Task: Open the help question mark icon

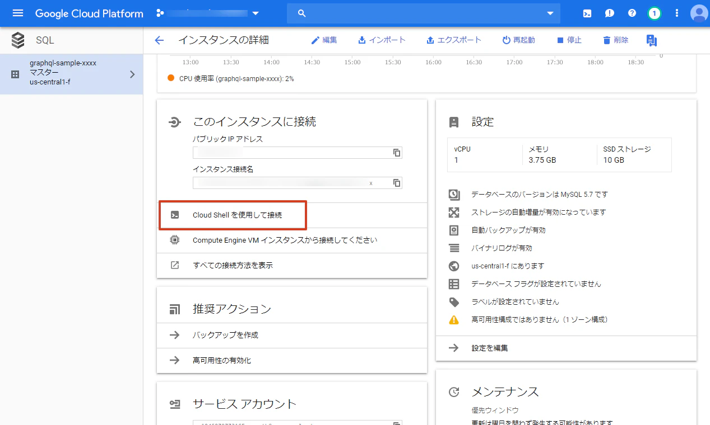Action: pos(632,13)
